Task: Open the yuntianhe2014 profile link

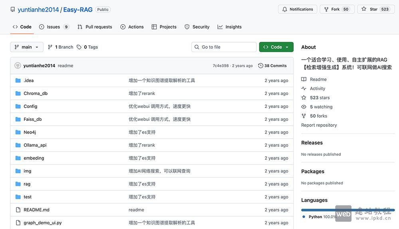Action: [38, 9]
